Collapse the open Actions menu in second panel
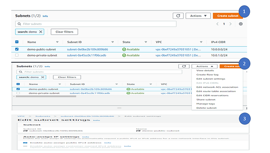 pyautogui.click(x=204, y=66)
